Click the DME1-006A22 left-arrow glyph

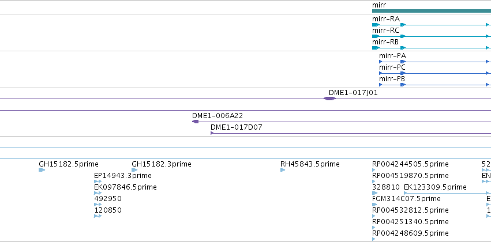click(196, 122)
